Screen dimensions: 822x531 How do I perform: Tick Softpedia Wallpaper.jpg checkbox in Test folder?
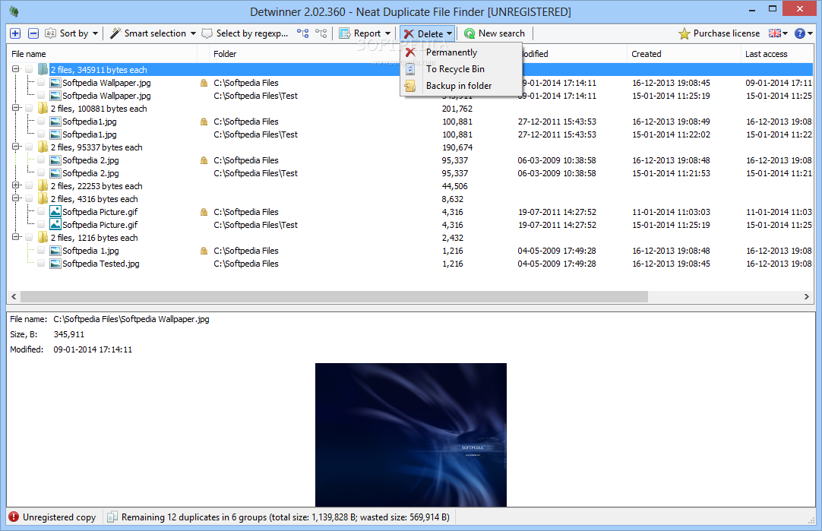(x=41, y=96)
